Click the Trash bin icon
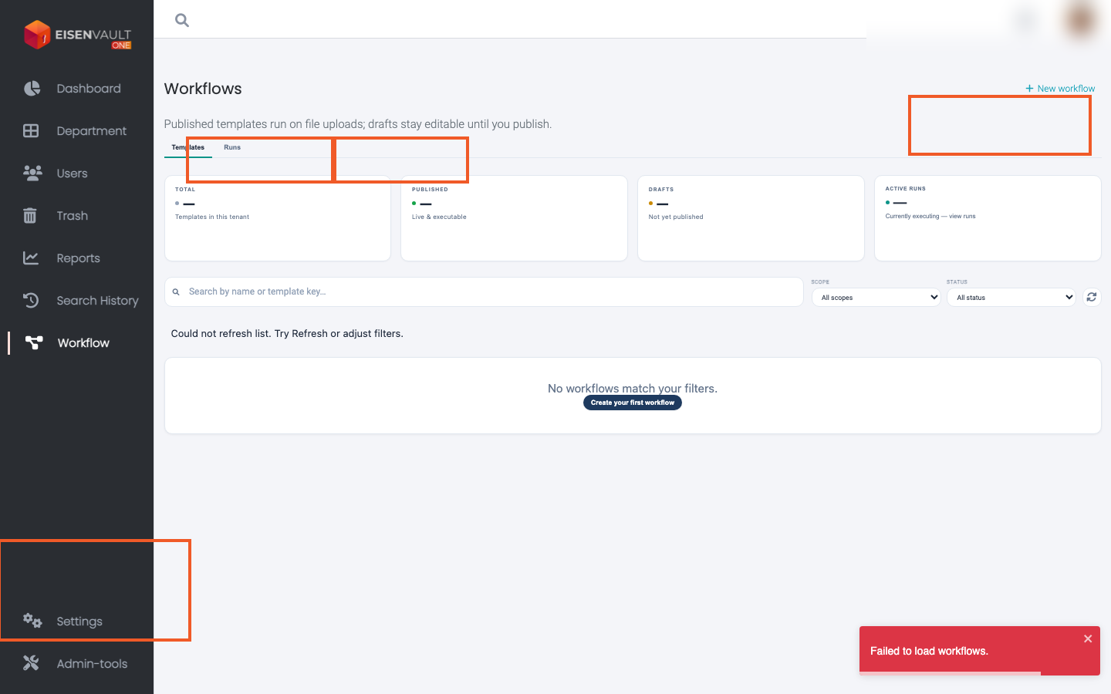 (x=30, y=216)
